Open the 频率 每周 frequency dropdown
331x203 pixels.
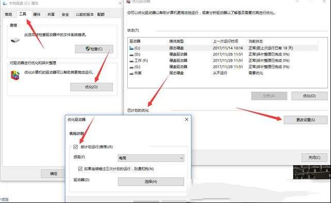(x=151, y=158)
